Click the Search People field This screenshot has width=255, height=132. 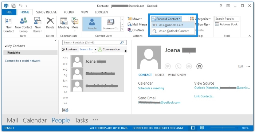pos(227,19)
